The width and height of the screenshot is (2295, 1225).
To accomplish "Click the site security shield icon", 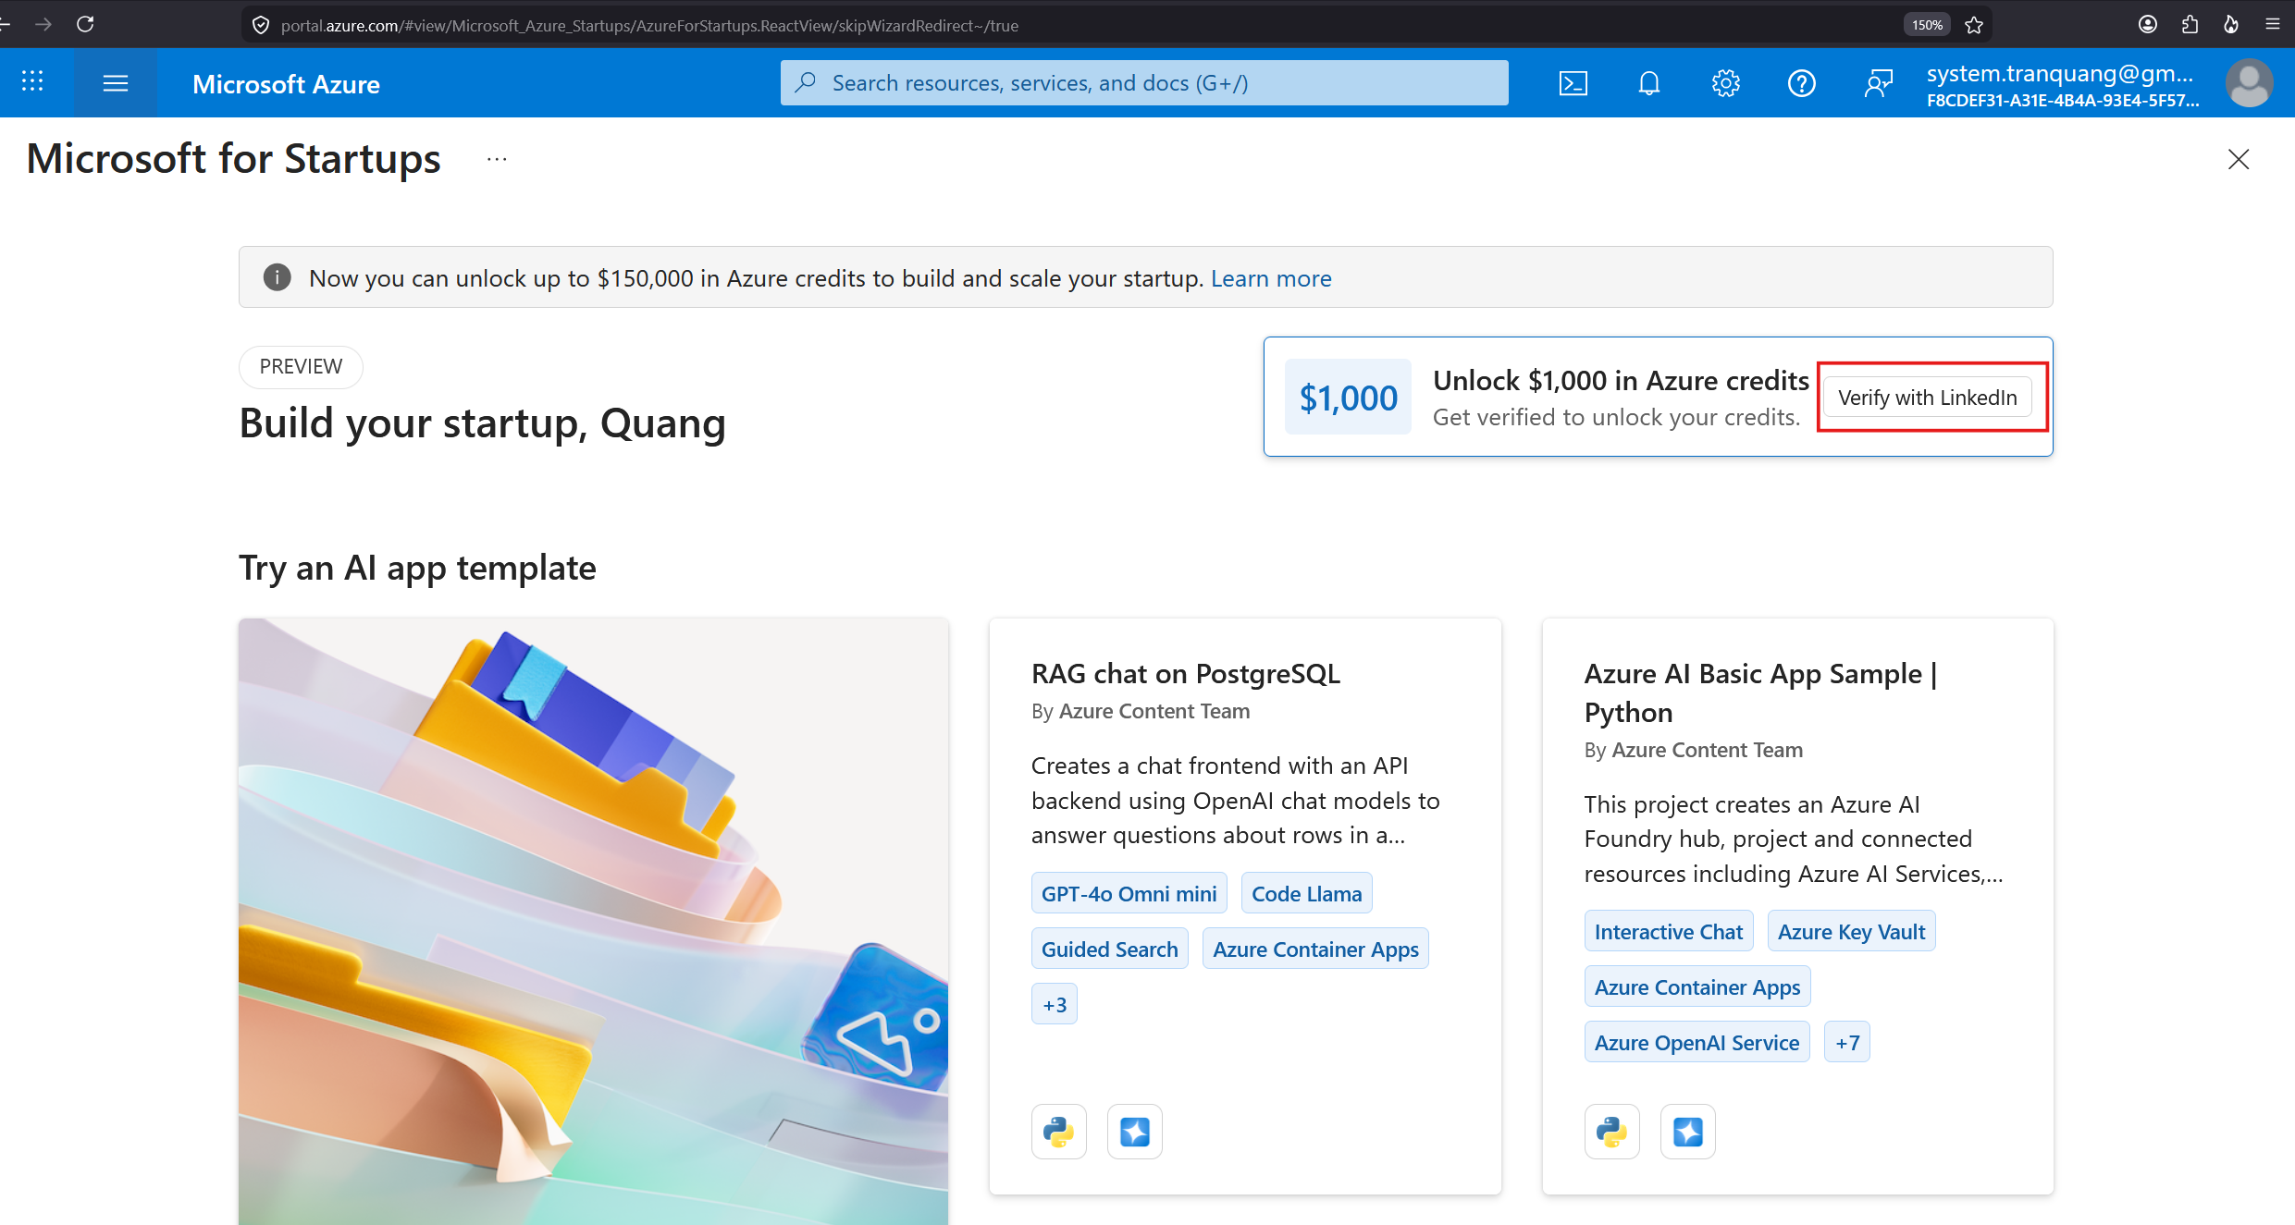I will [x=261, y=25].
